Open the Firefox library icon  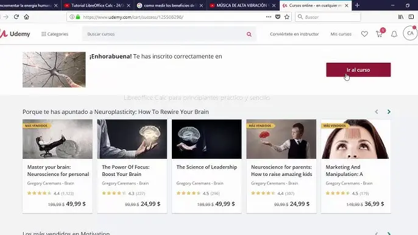(x=401, y=17)
